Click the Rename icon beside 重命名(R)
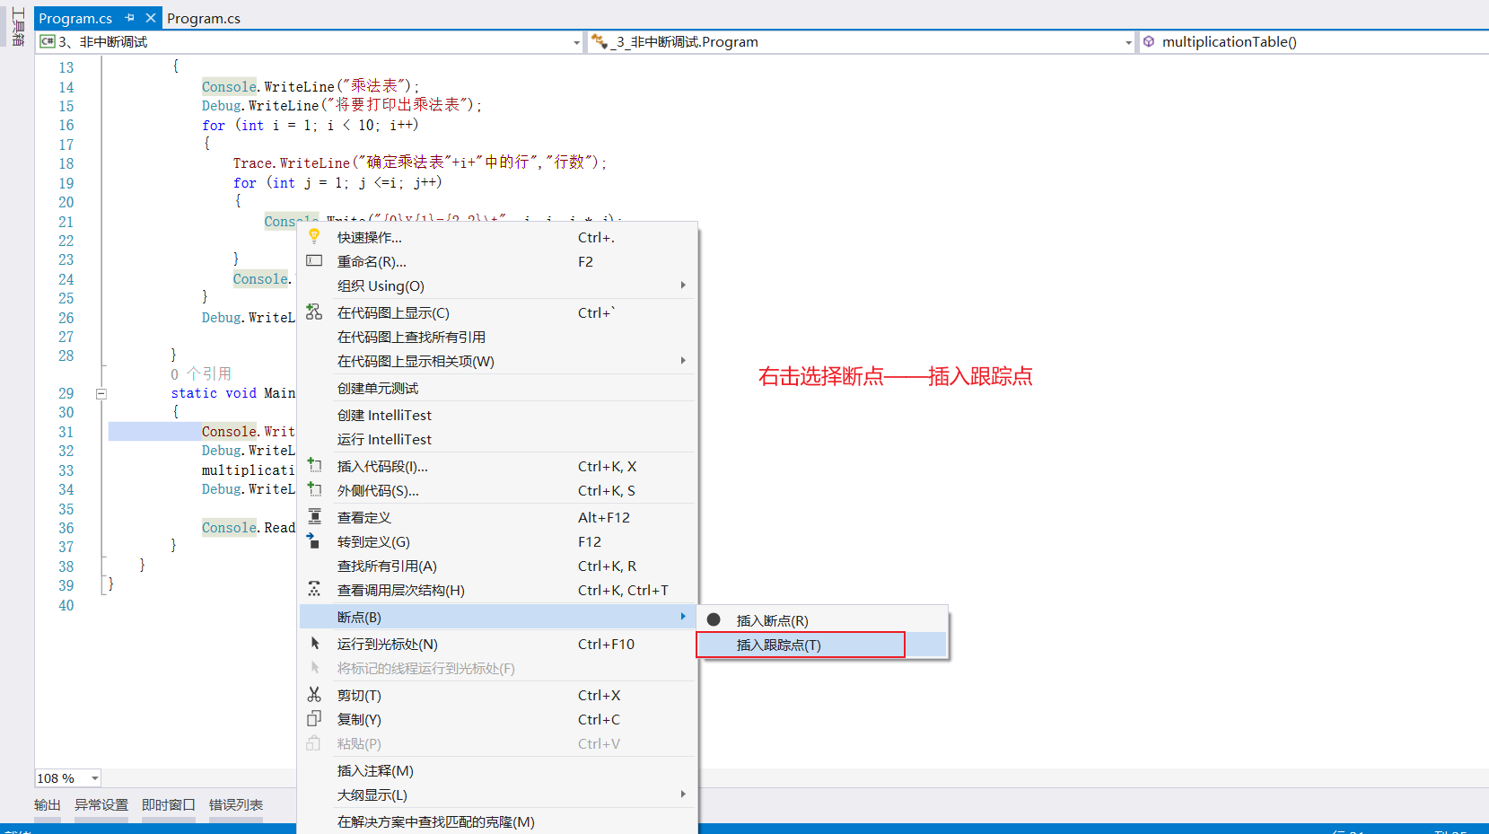 (314, 261)
